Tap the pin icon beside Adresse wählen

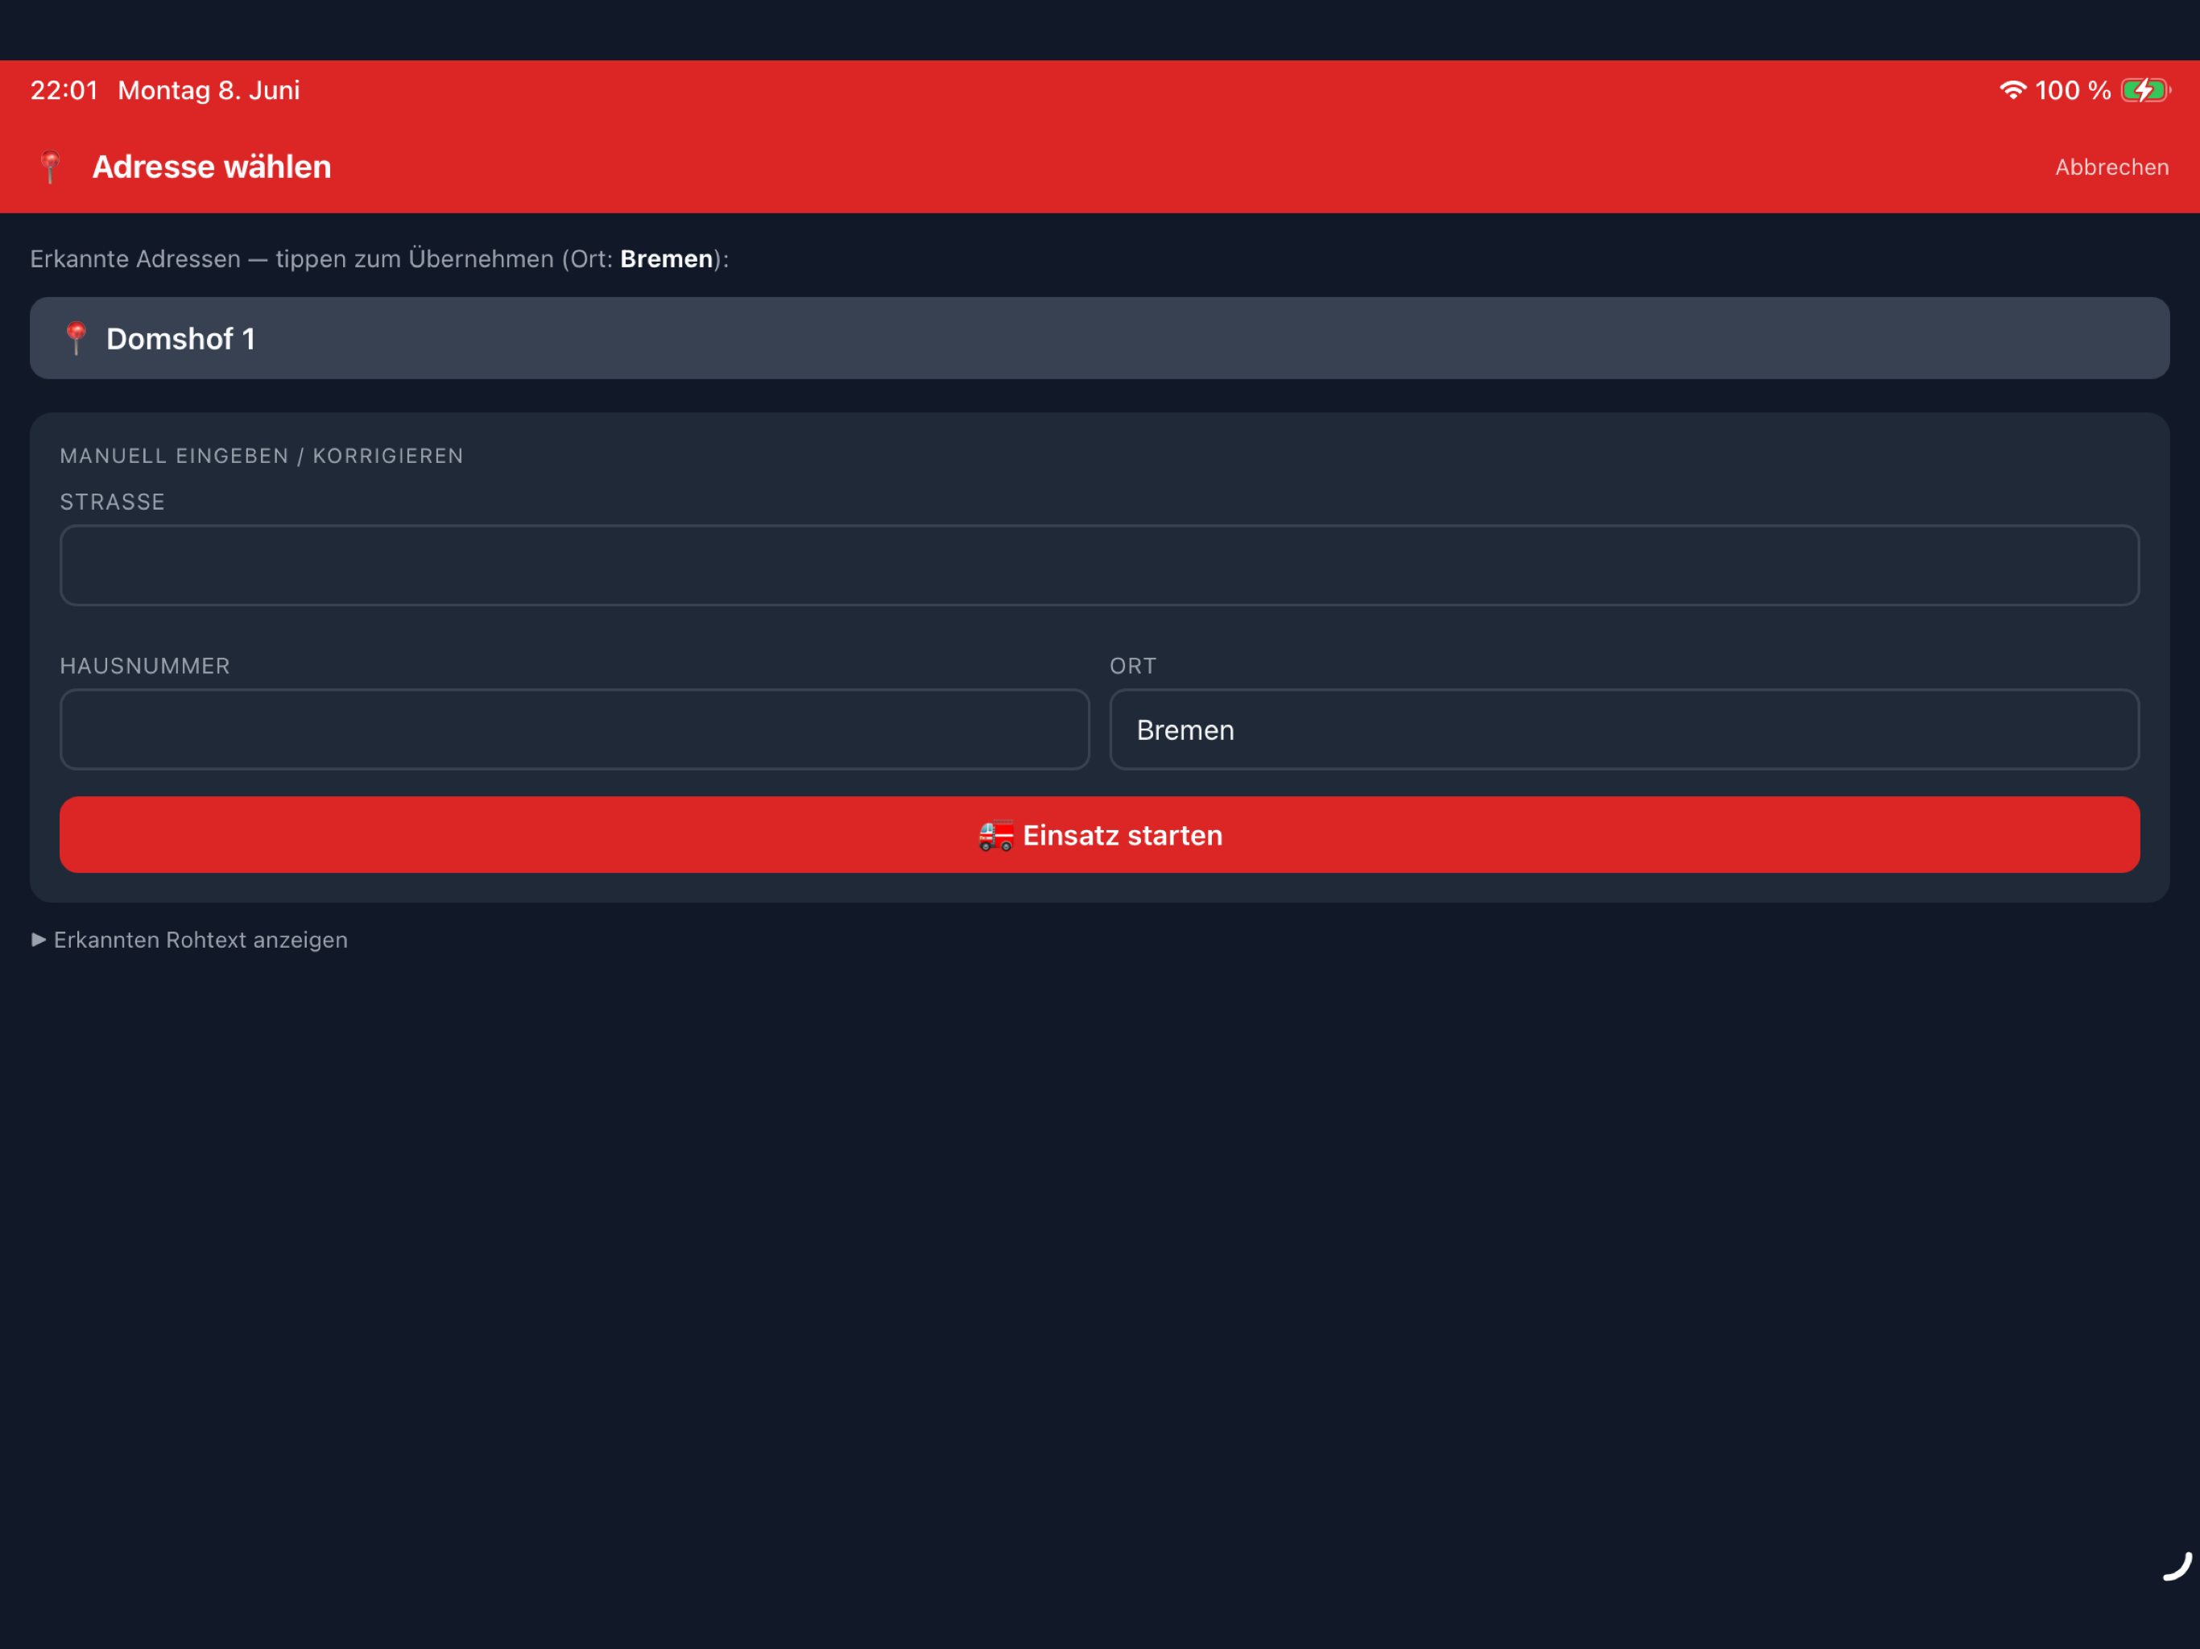(x=50, y=167)
